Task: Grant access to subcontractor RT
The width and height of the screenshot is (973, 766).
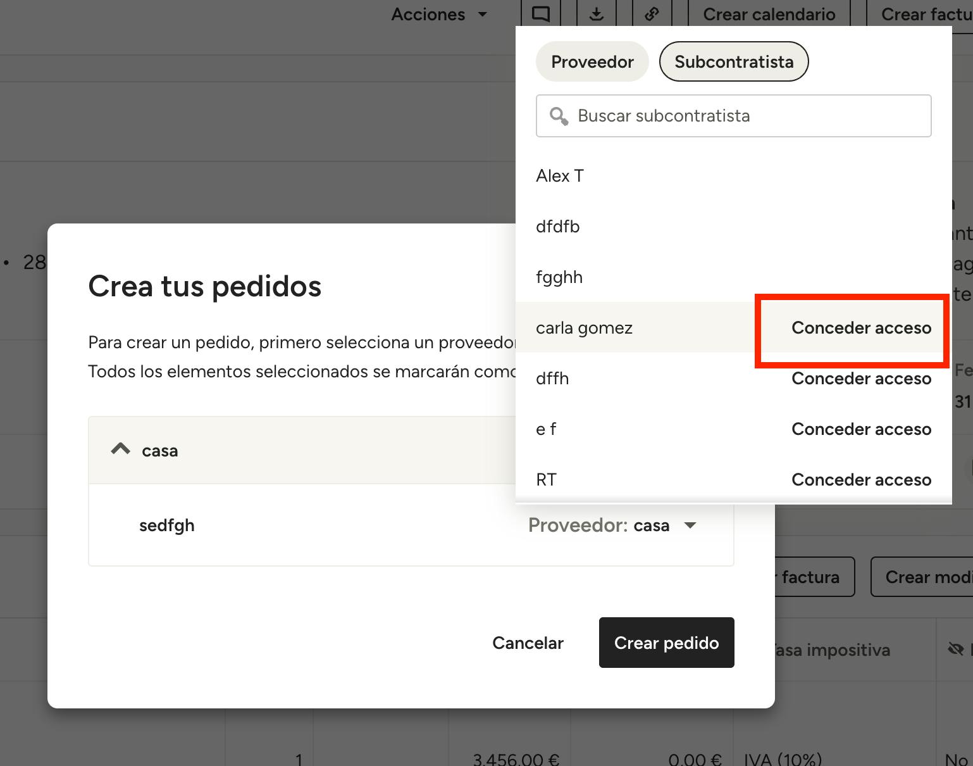Action: [x=861, y=480]
